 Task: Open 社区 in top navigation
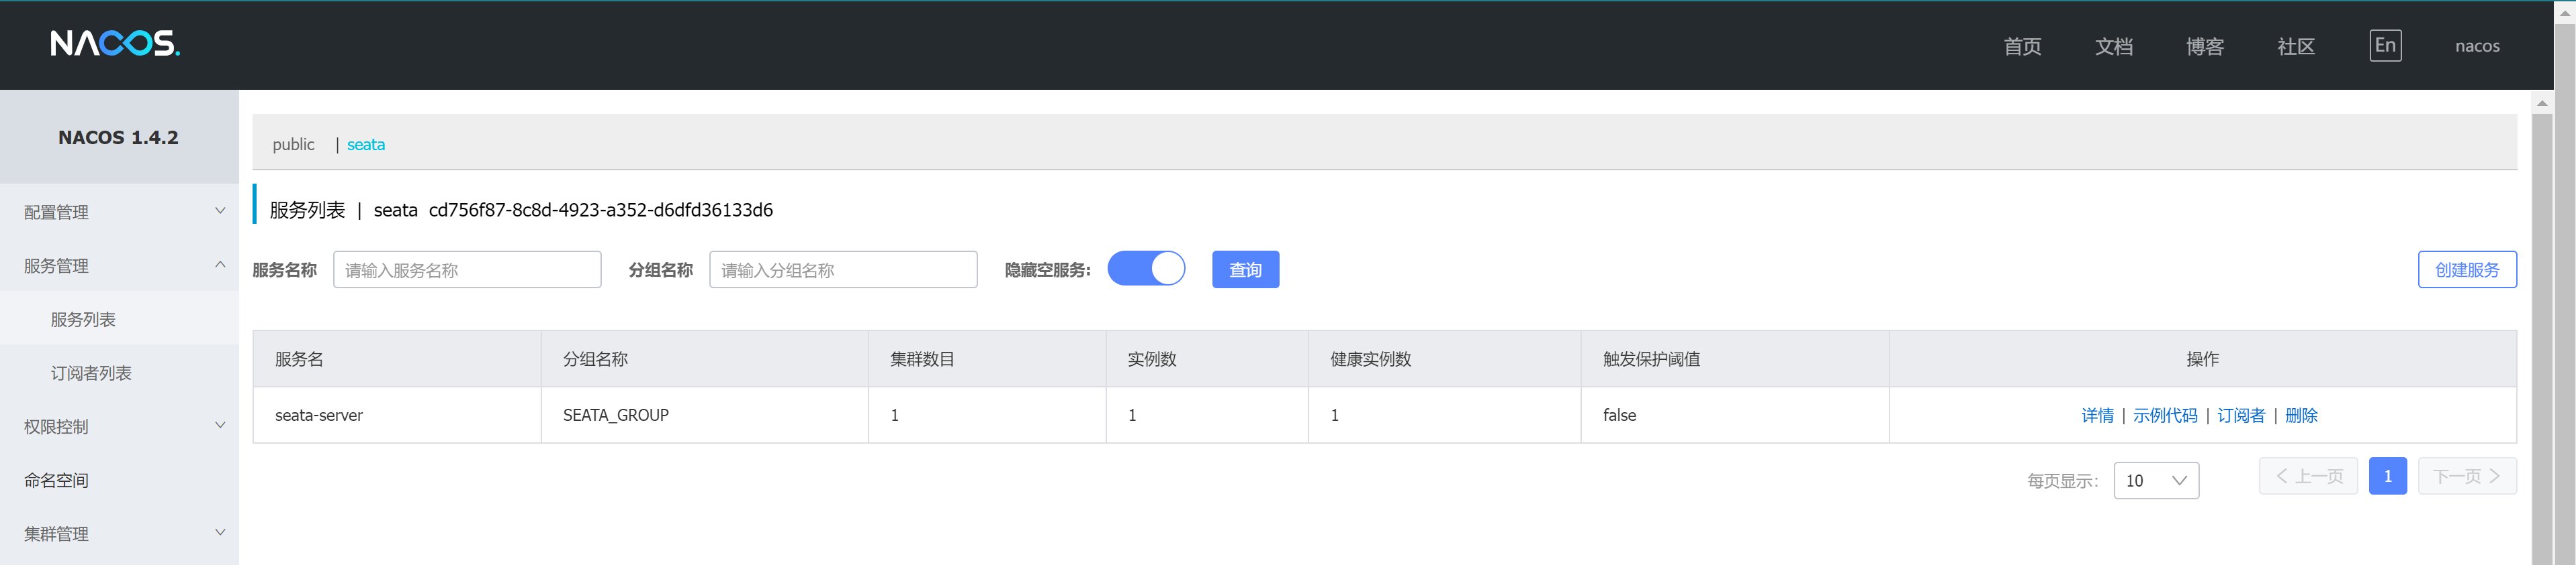pyautogui.click(x=2296, y=46)
